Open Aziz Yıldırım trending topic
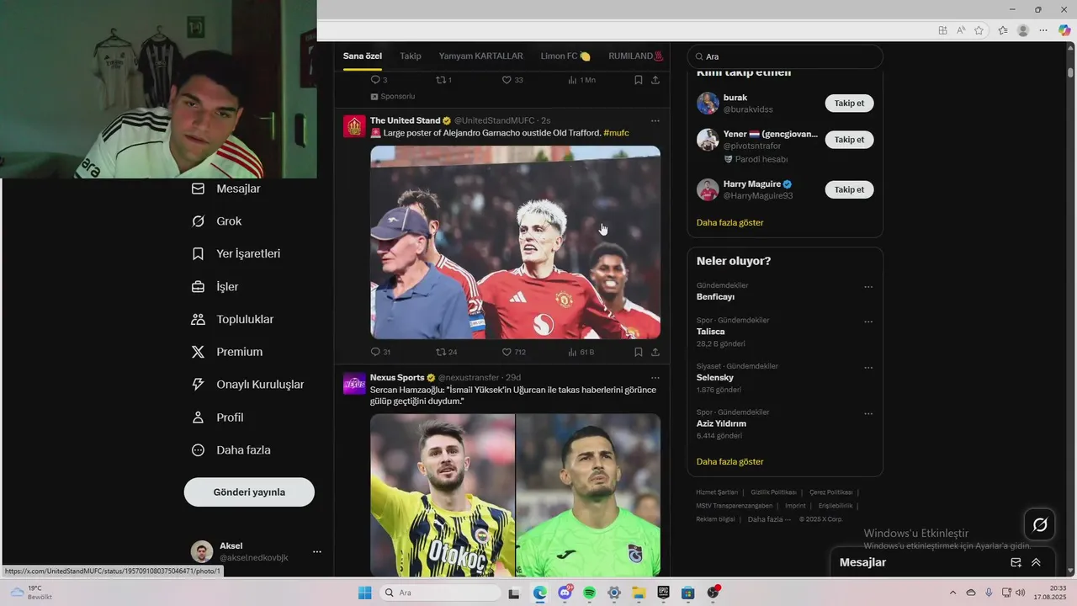1077x606 pixels. (x=722, y=423)
